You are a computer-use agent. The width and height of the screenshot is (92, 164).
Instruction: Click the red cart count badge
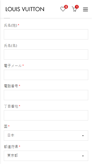(77, 7)
